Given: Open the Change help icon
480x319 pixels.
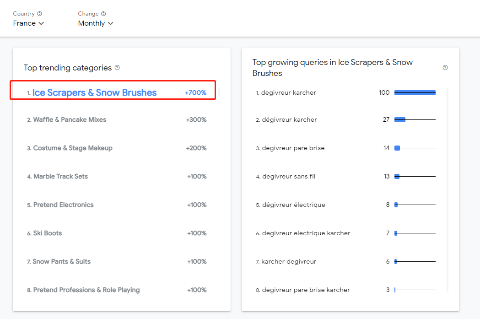Looking at the screenshot, I should [x=103, y=14].
